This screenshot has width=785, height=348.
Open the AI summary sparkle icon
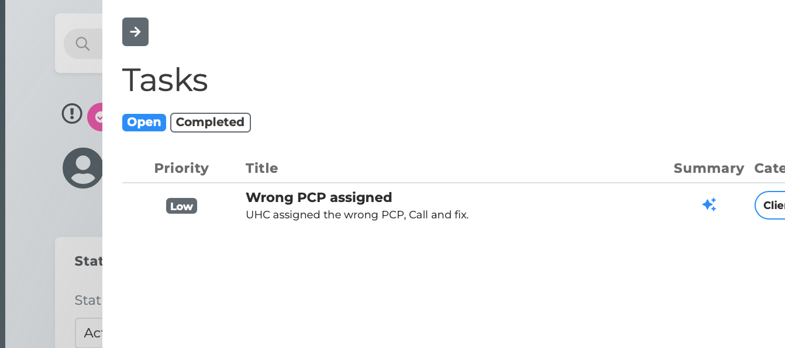tap(709, 205)
